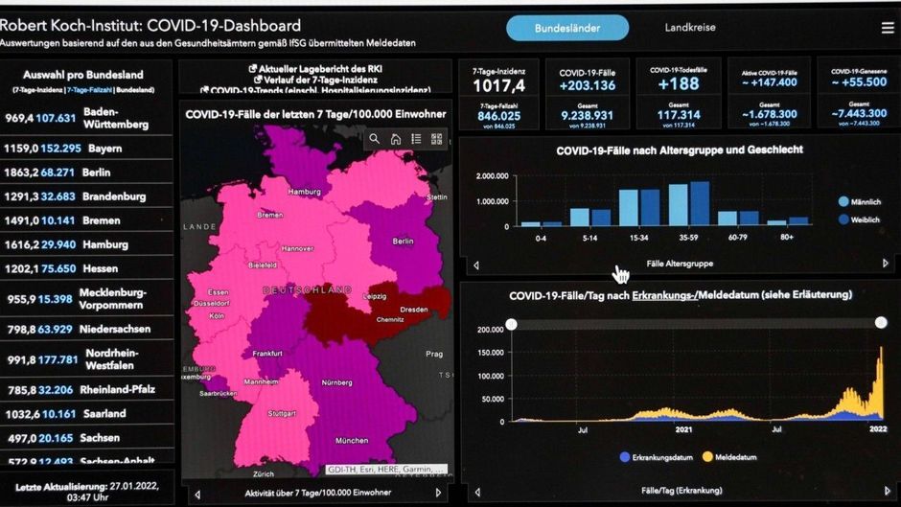The height and width of the screenshot is (507, 901).
Task: Select Baden-Württemberg in the list
Action: coord(86,118)
